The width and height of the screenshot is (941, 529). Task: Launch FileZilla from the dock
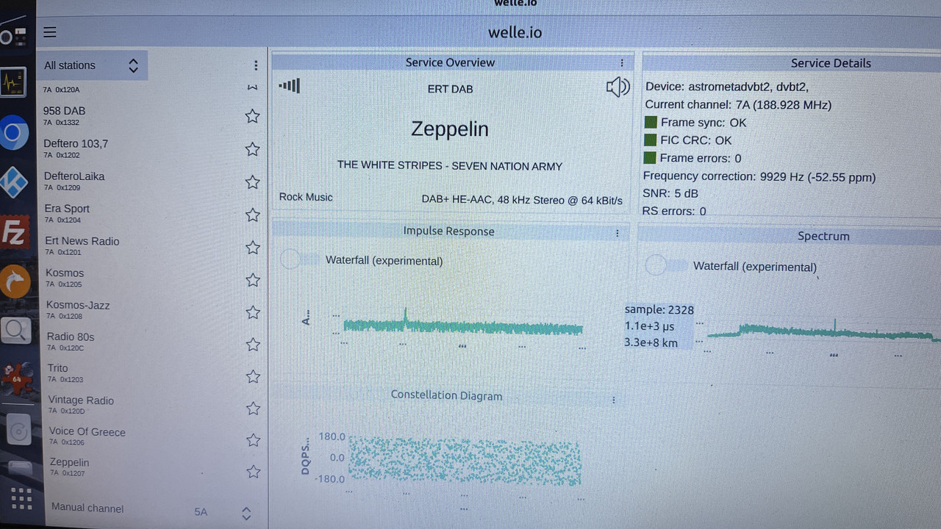14,232
